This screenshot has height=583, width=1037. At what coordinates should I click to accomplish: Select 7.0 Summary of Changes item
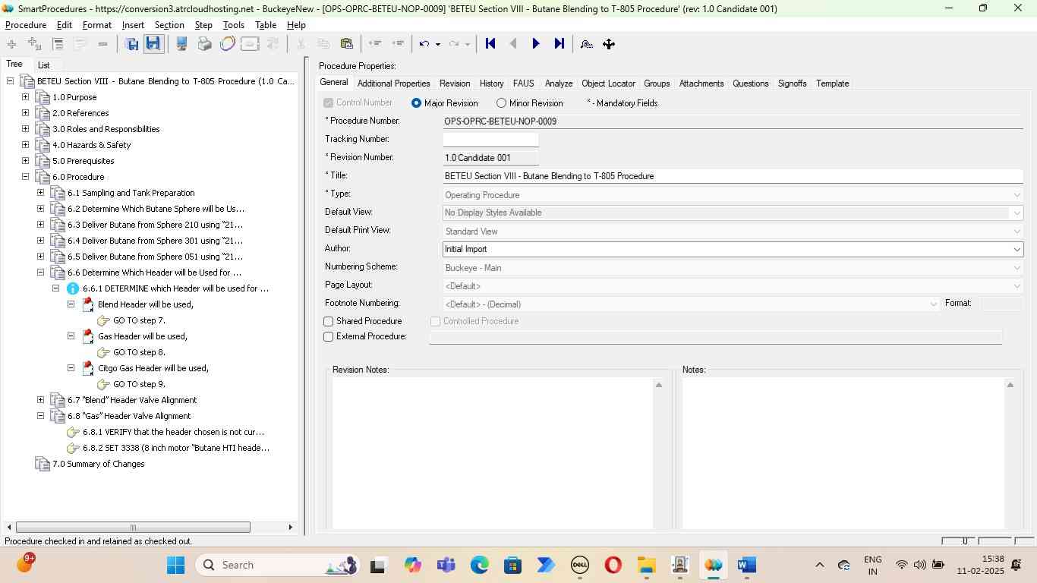[x=98, y=464]
